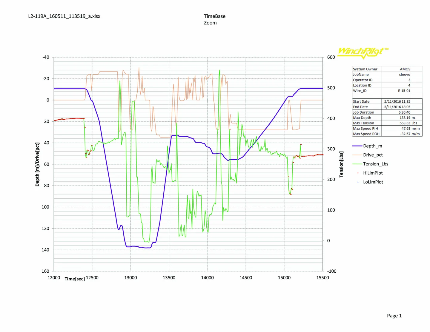
Task: Click the Tension_Lbs legend label
Action: coord(375,164)
